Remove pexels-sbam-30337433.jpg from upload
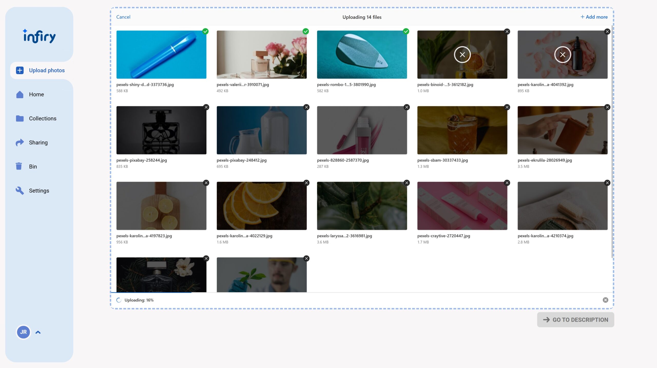The width and height of the screenshot is (657, 368). pos(507,107)
